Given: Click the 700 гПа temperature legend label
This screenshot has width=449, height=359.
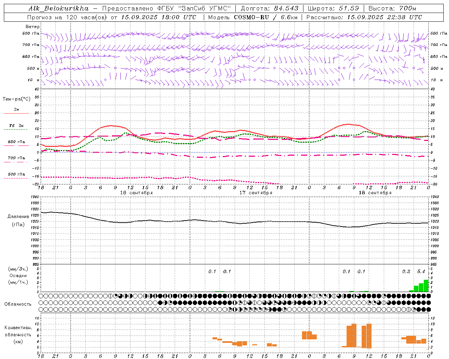Looking at the screenshot, I should 16,158.
